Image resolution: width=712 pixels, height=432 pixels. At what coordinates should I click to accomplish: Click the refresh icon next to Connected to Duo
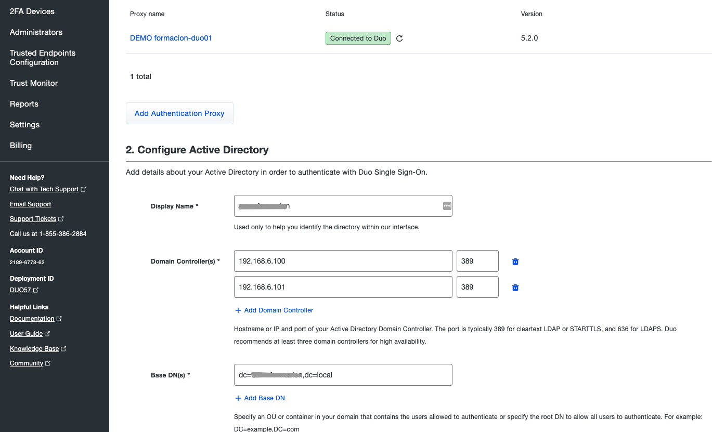click(x=399, y=38)
